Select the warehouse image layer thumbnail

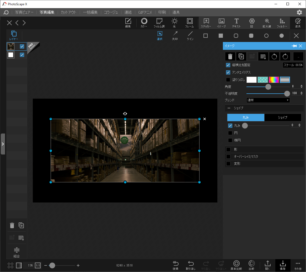coord(11,46)
